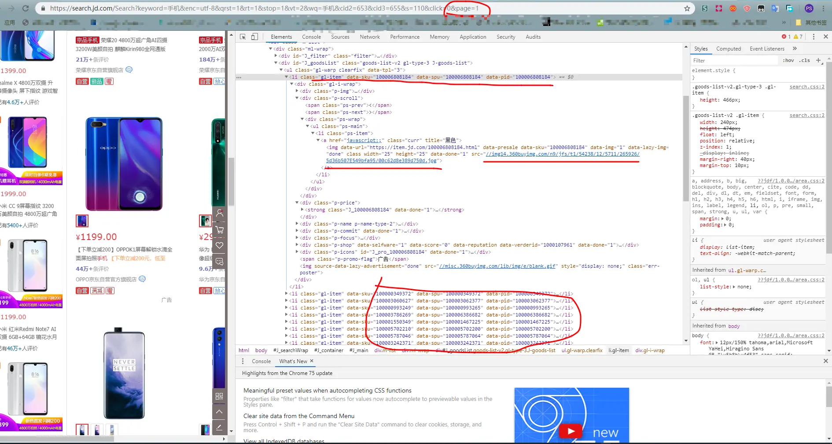Bookmark this page with the star icon
The height and width of the screenshot is (444, 832).
[x=687, y=8]
